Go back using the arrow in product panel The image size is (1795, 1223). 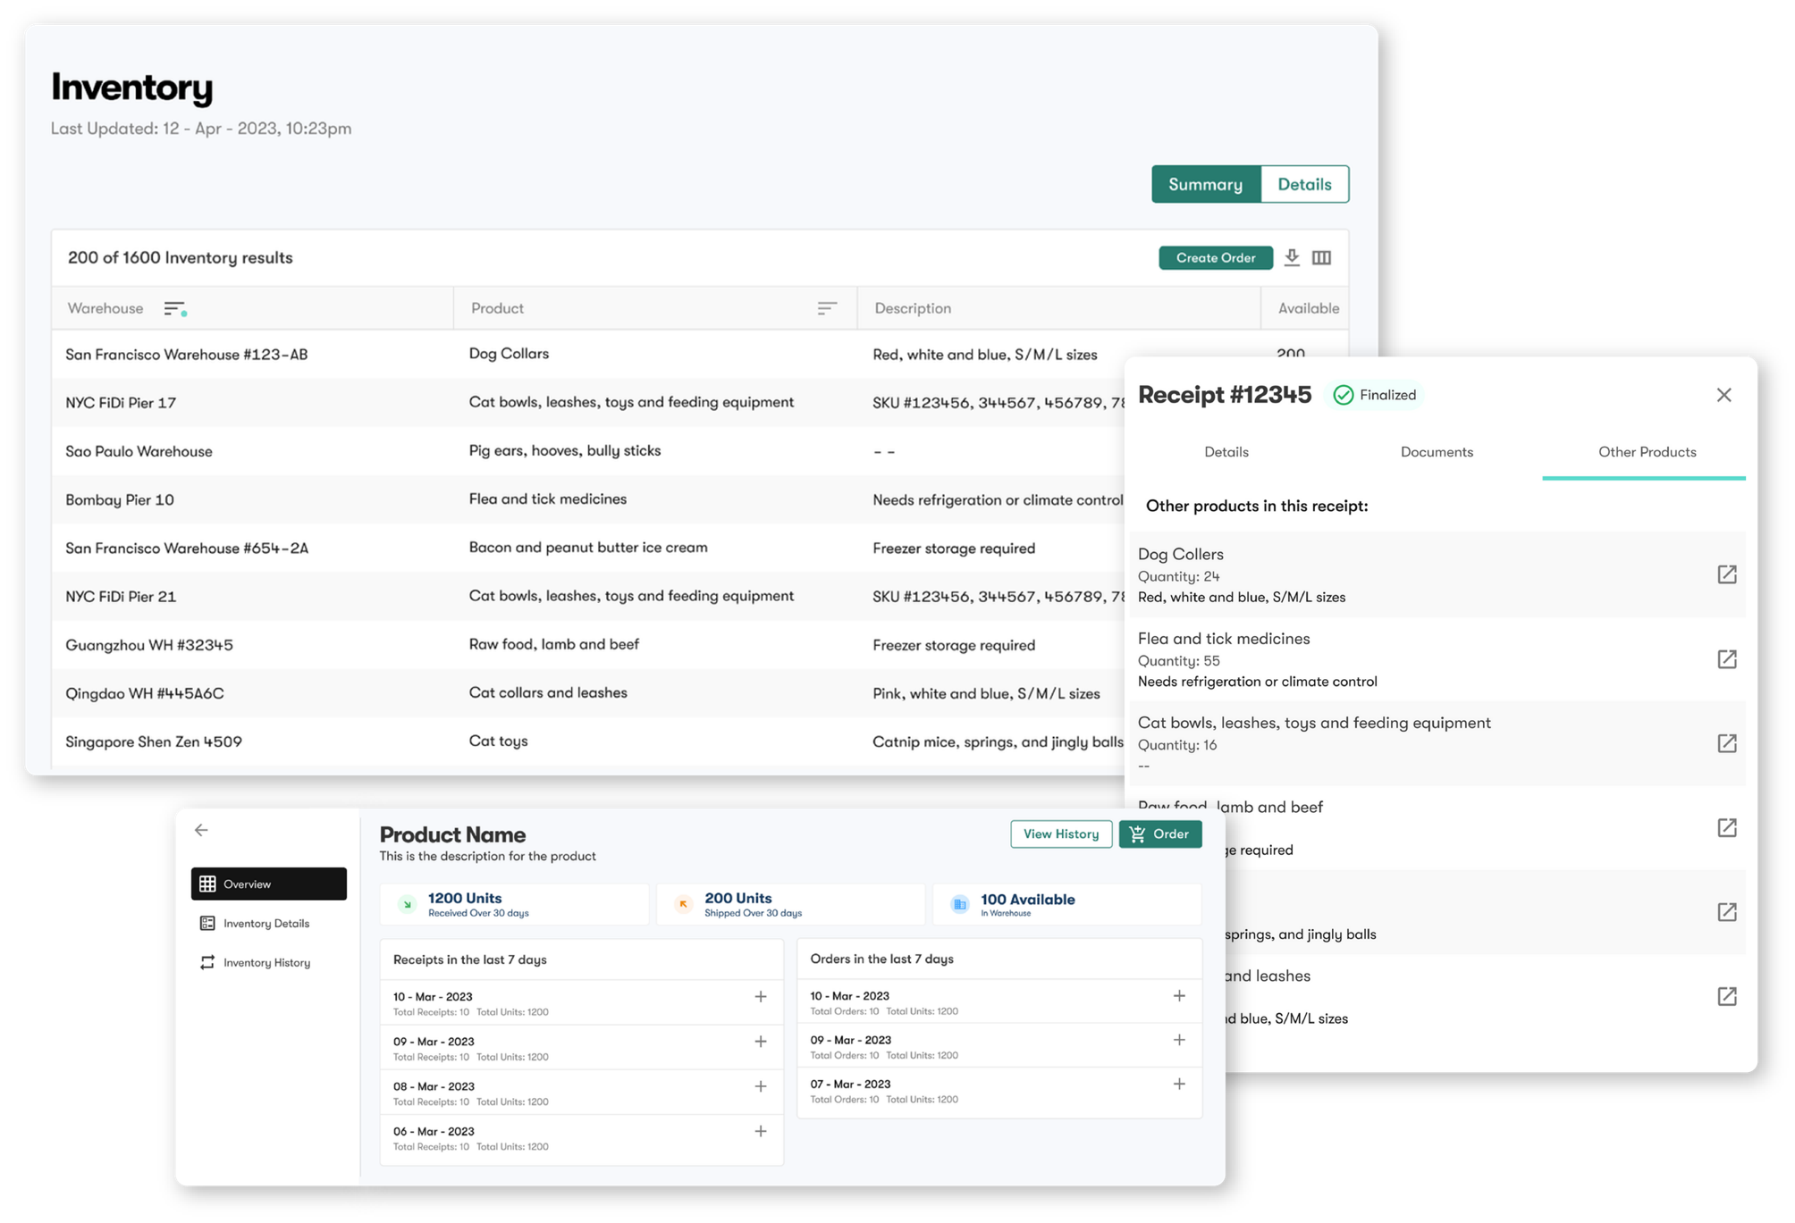[201, 830]
